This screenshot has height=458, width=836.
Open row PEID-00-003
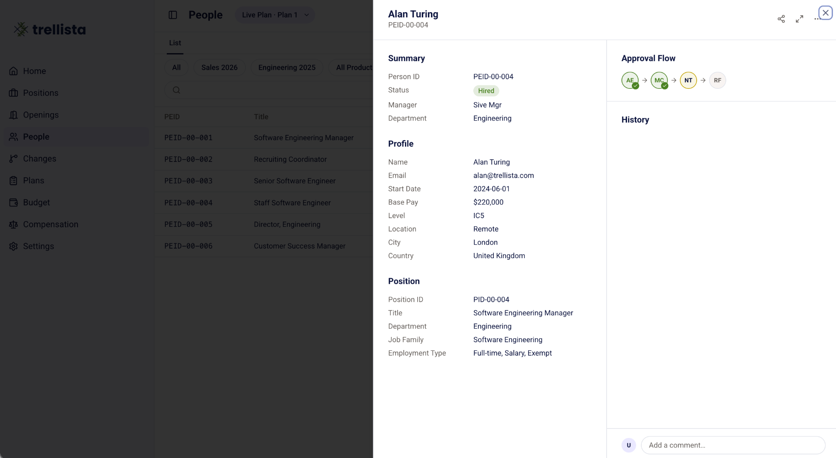point(264,181)
